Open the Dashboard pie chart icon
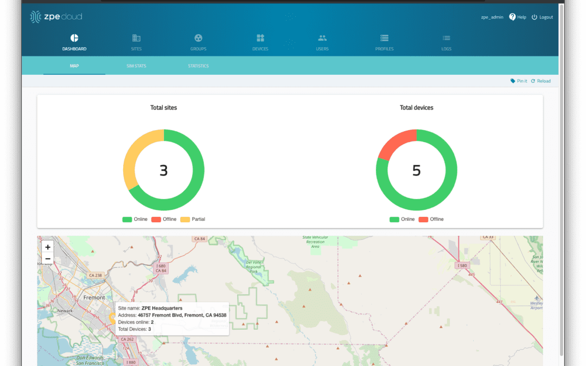 (74, 38)
